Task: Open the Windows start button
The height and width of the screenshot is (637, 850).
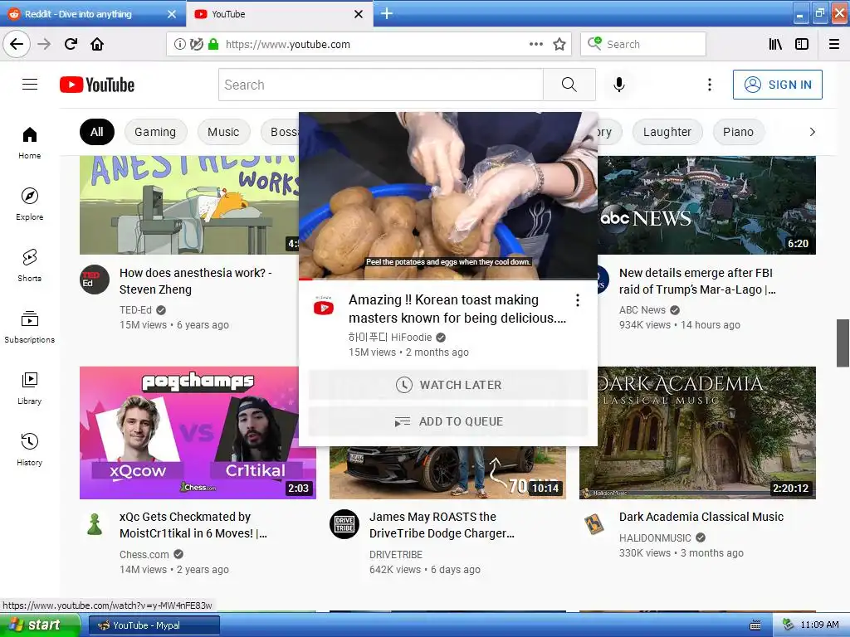Action: [x=39, y=625]
